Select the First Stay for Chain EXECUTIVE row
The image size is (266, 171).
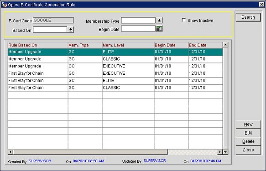click(x=115, y=73)
